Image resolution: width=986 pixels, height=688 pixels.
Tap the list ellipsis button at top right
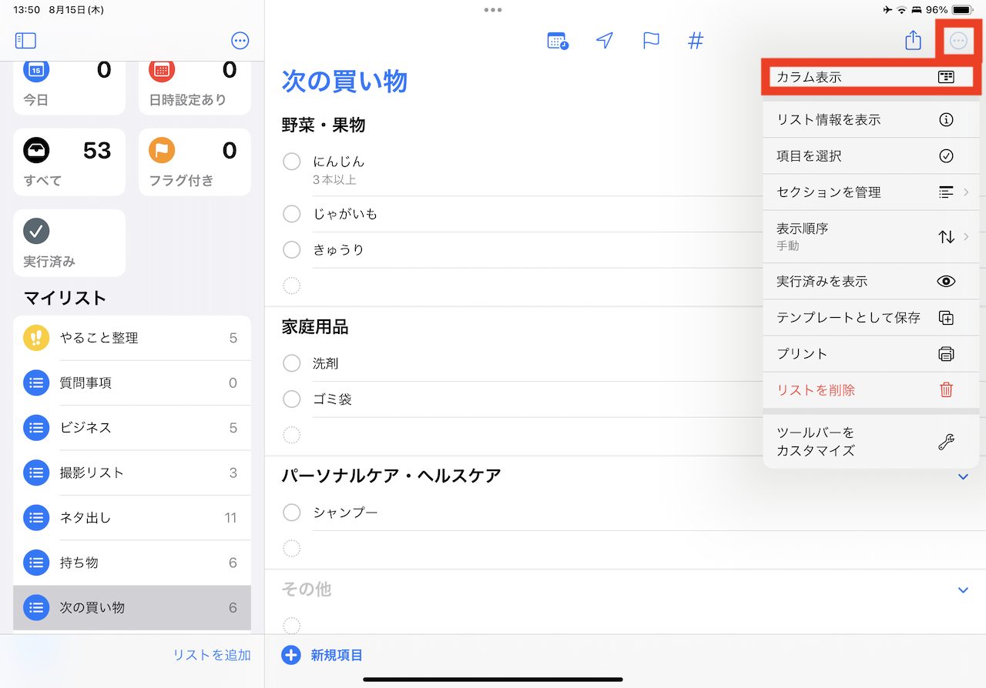click(958, 41)
